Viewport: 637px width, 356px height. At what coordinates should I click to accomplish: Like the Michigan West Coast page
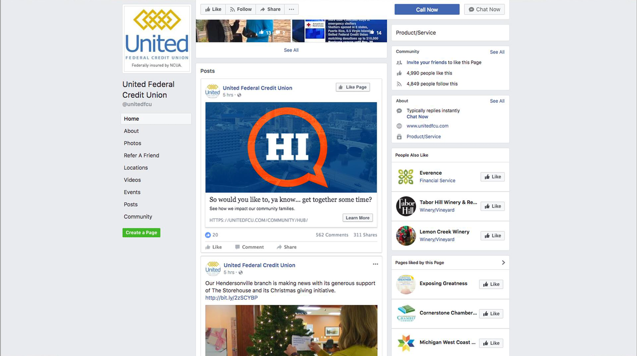pos(491,343)
